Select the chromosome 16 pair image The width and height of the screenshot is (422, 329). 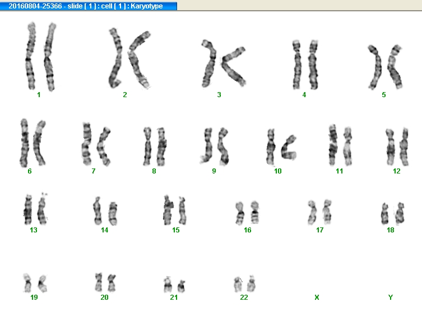pos(247,213)
